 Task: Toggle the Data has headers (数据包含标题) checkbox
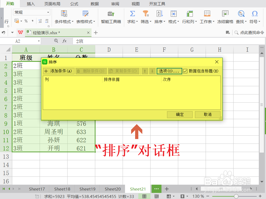click(x=185, y=71)
